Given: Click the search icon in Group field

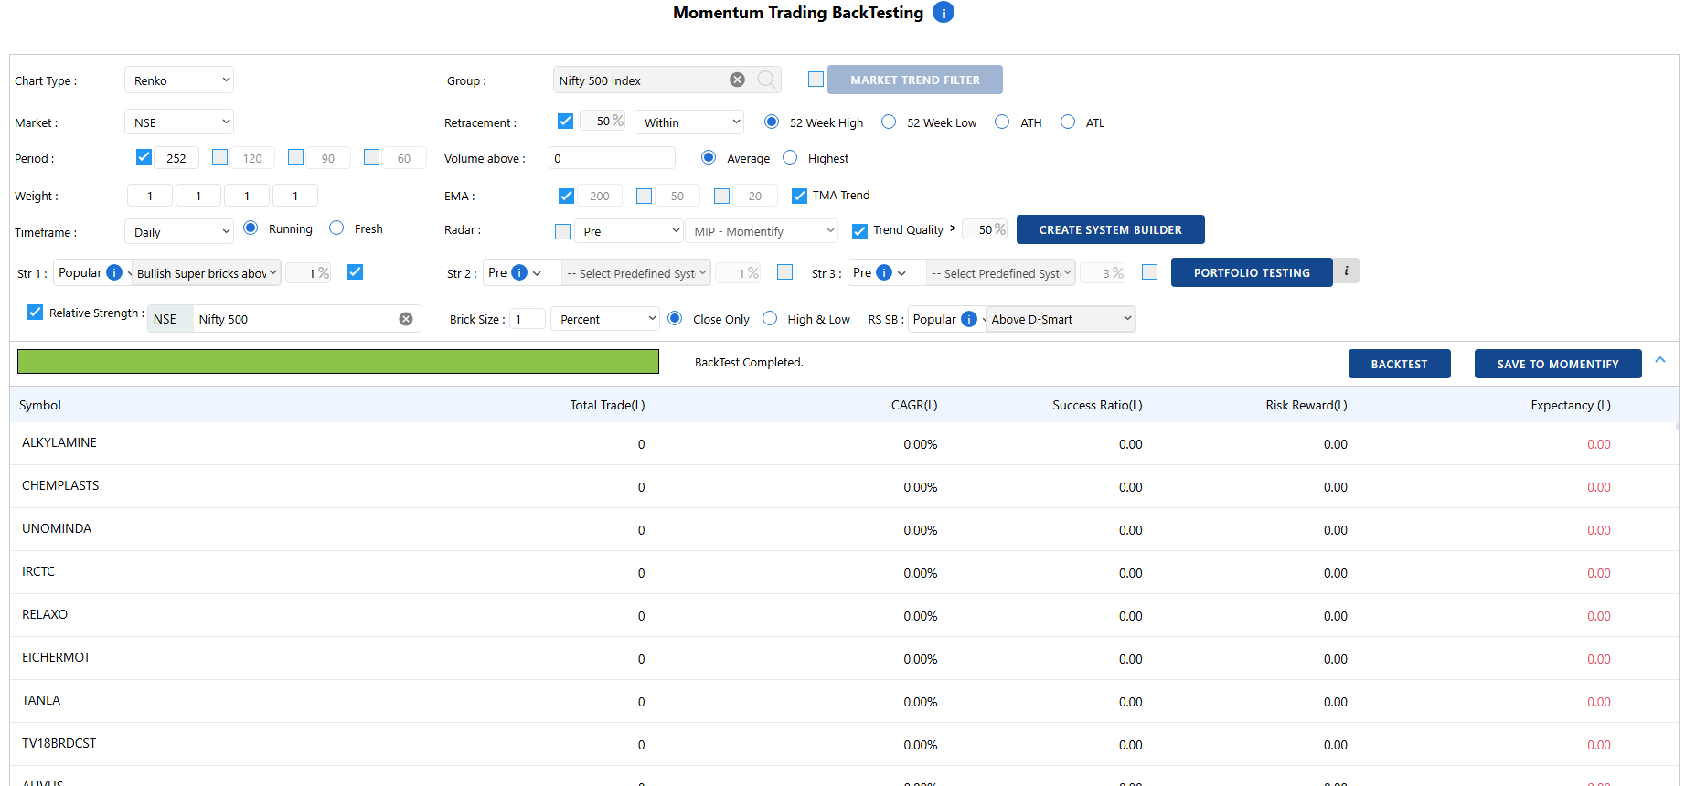Looking at the screenshot, I should [x=766, y=80].
